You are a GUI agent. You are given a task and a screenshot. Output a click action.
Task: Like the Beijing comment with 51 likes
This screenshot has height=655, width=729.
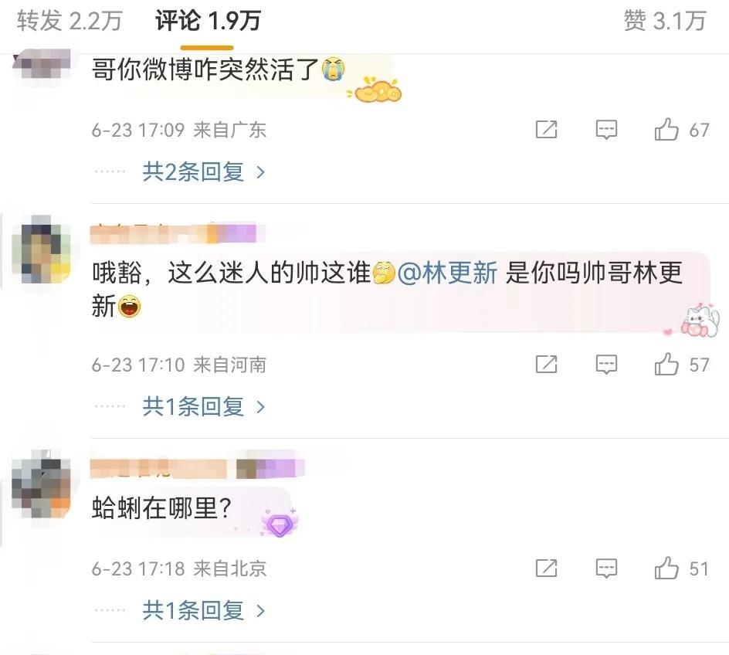(x=682, y=568)
